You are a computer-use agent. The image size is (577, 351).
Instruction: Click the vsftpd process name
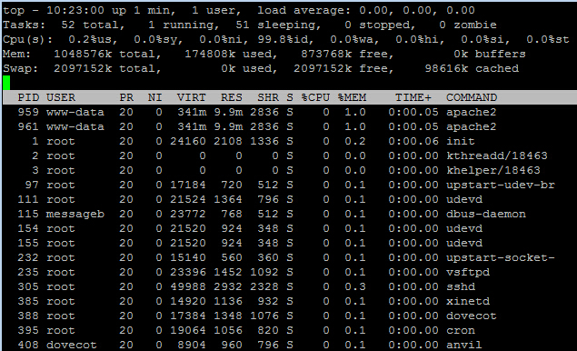pyautogui.click(x=468, y=272)
